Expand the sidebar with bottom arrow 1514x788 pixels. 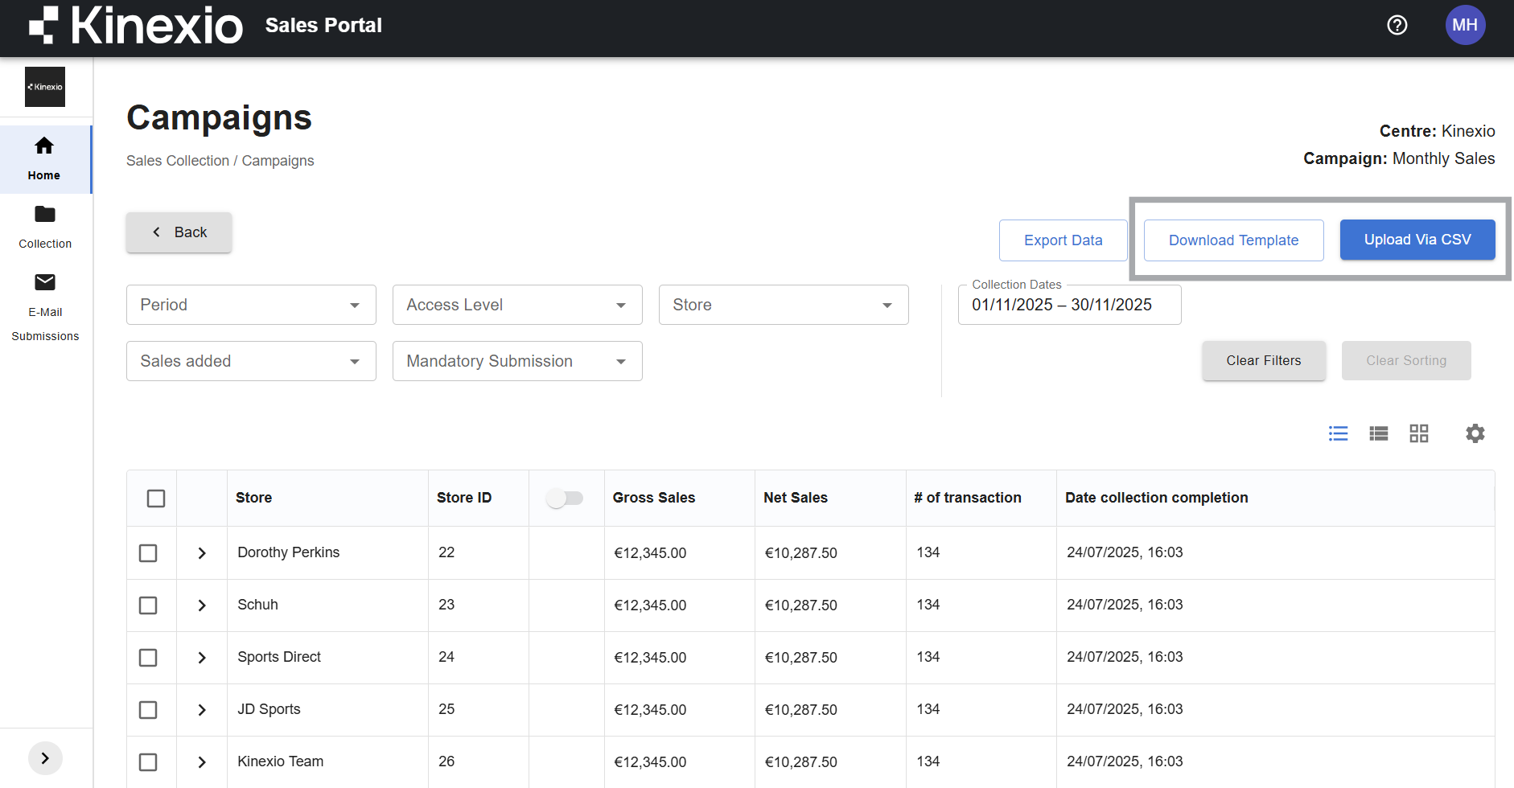pos(45,758)
